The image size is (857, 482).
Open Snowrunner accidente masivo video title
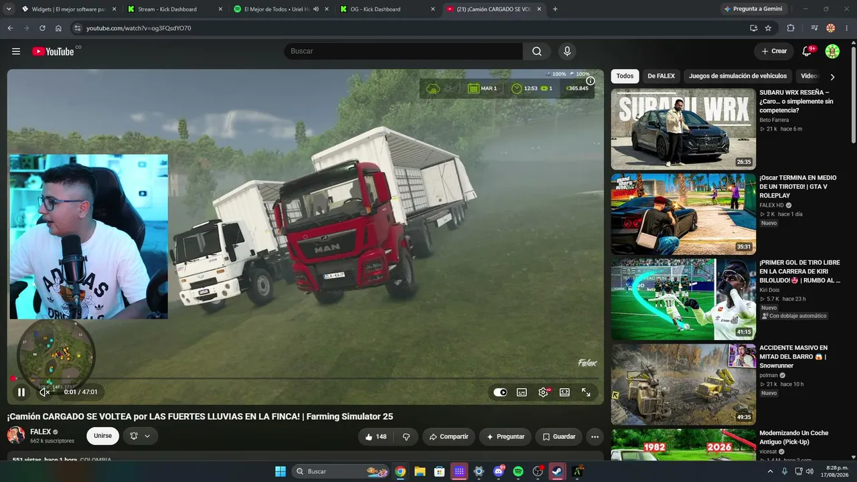793,357
